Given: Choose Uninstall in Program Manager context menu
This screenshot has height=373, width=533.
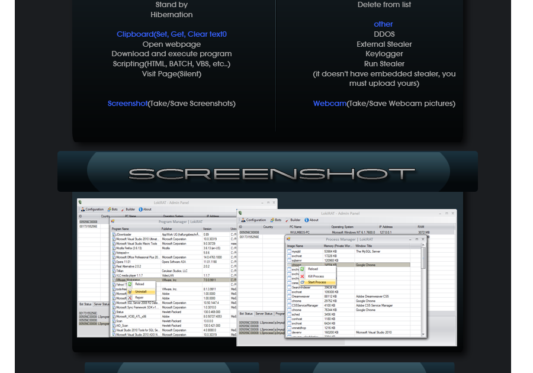Looking at the screenshot, I should coord(141,291).
